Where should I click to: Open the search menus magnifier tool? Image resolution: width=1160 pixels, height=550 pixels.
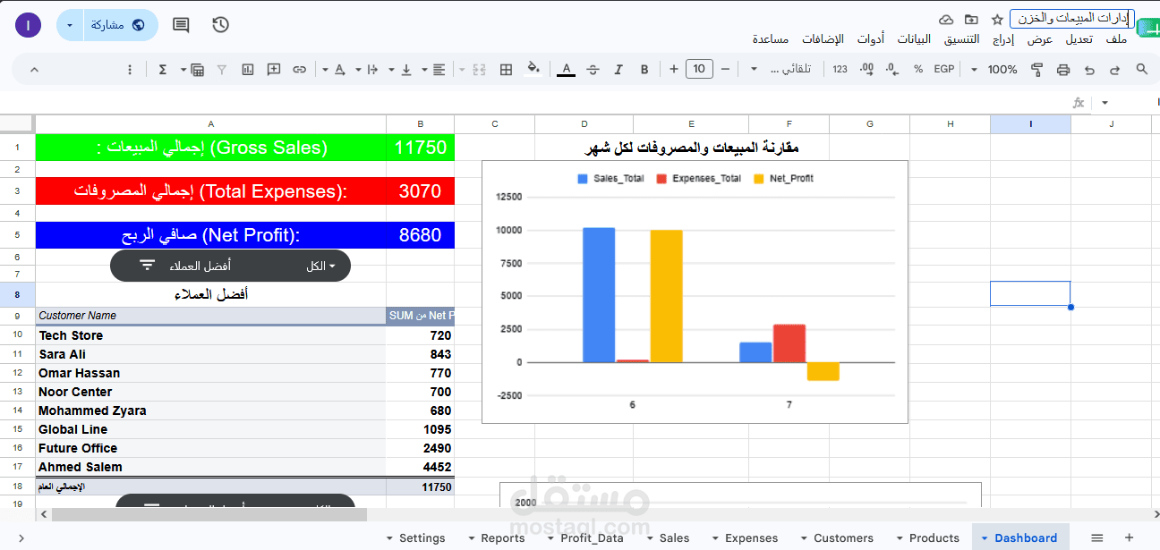(x=1141, y=69)
